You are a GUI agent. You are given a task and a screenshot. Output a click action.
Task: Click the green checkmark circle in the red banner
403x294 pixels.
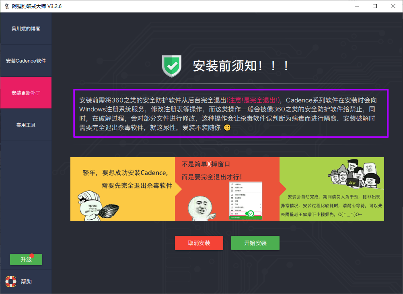pos(251,214)
